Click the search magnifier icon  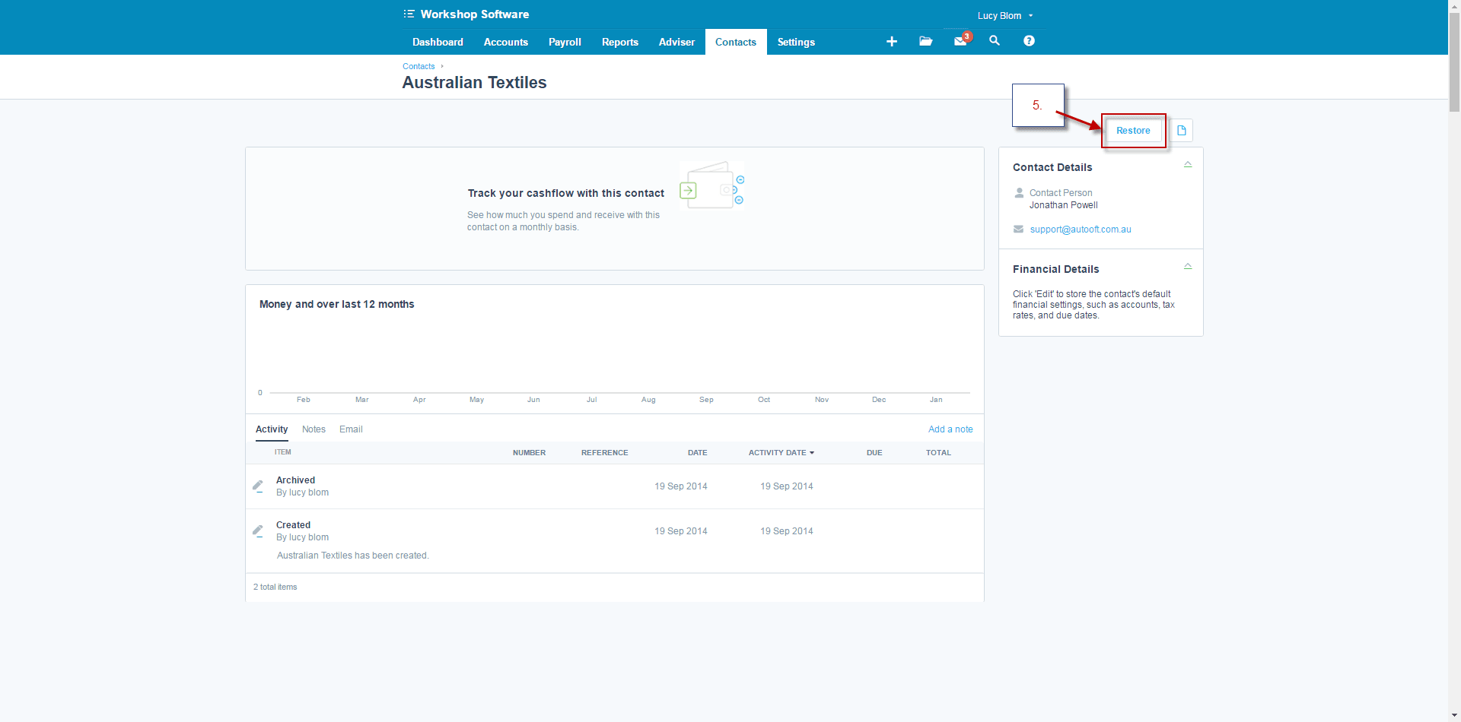(x=995, y=40)
